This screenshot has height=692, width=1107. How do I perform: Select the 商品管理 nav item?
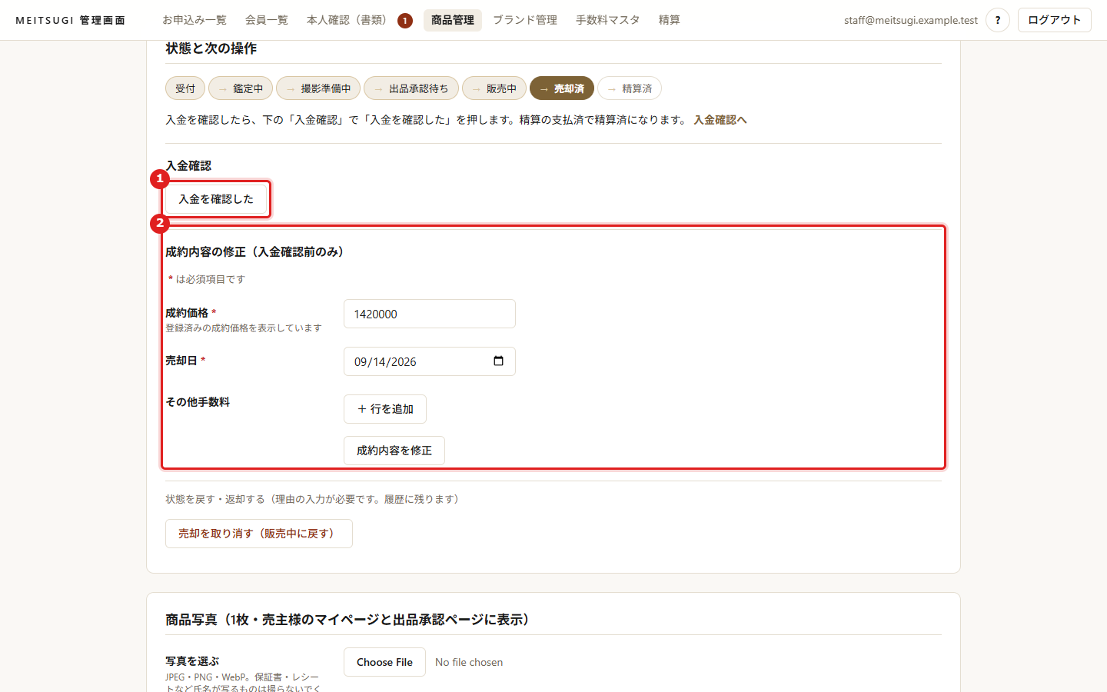click(x=453, y=20)
